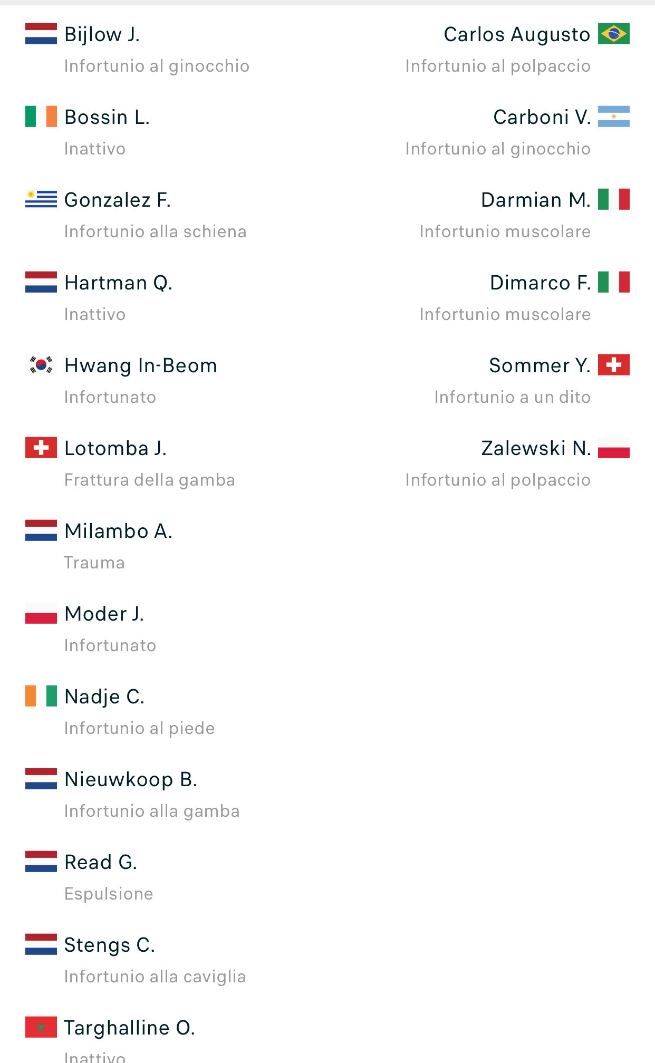
Task: Click Carlos Augusto's injury note
Action: (x=497, y=66)
